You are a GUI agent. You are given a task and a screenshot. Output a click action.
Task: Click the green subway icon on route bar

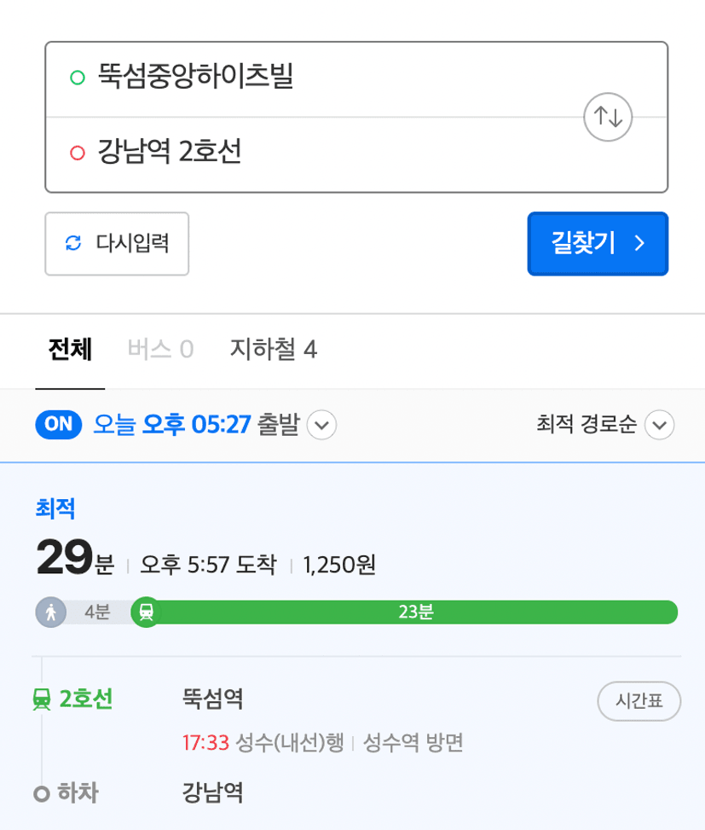[x=146, y=612]
